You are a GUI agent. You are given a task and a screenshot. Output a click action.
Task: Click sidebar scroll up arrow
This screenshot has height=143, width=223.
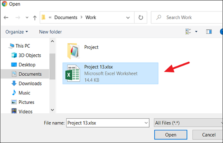click(52, 41)
